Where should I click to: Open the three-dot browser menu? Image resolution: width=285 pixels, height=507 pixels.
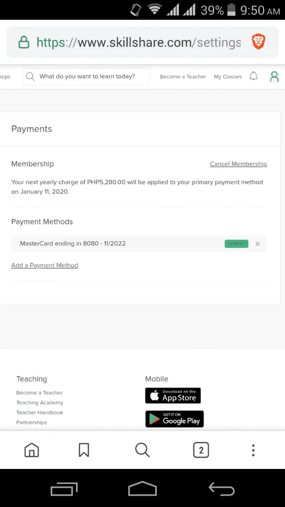[254, 450]
